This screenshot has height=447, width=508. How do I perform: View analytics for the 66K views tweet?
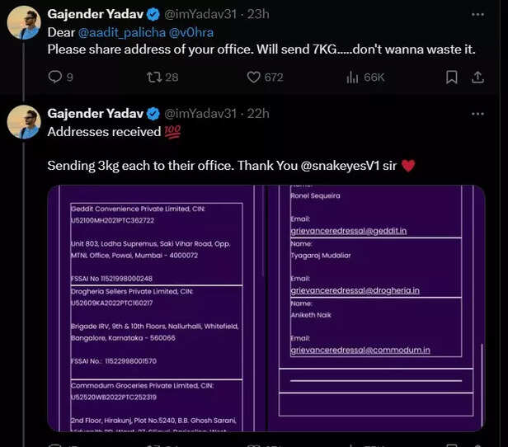pos(353,77)
